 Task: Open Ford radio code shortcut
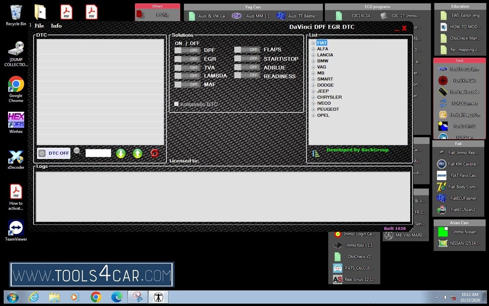click(x=459, y=92)
